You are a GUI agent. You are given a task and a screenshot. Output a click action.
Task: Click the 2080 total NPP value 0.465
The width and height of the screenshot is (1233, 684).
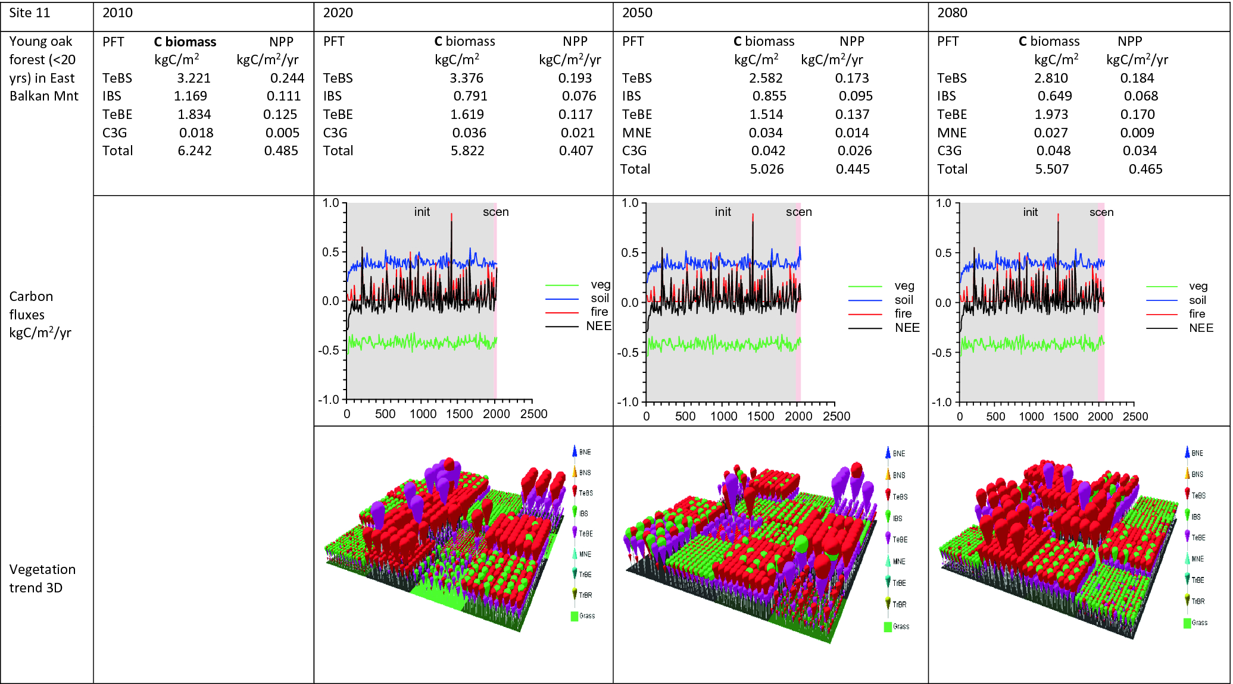pyautogui.click(x=1145, y=169)
